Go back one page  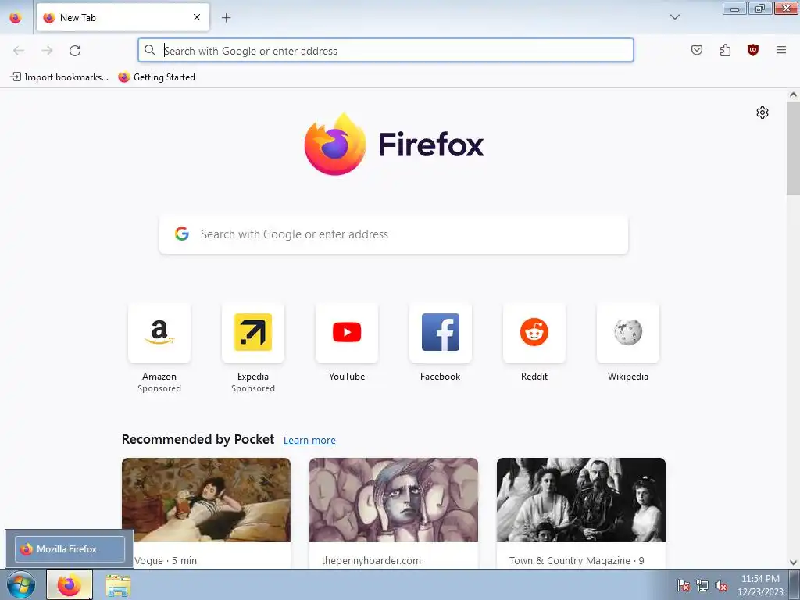click(19, 51)
